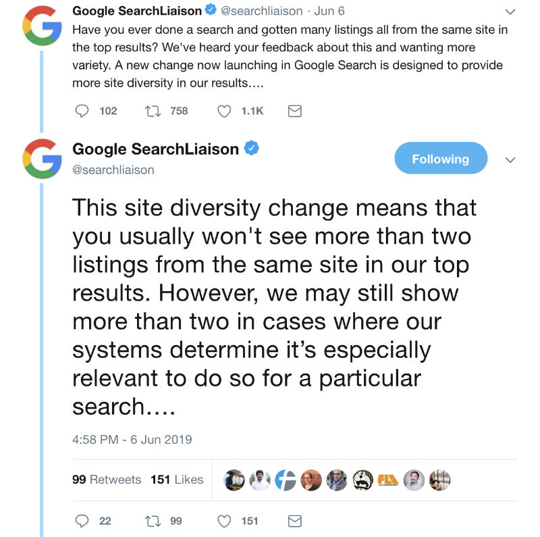Like the first tweet with 1.1K likes
540x537 pixels.
(x=225, y=111)
